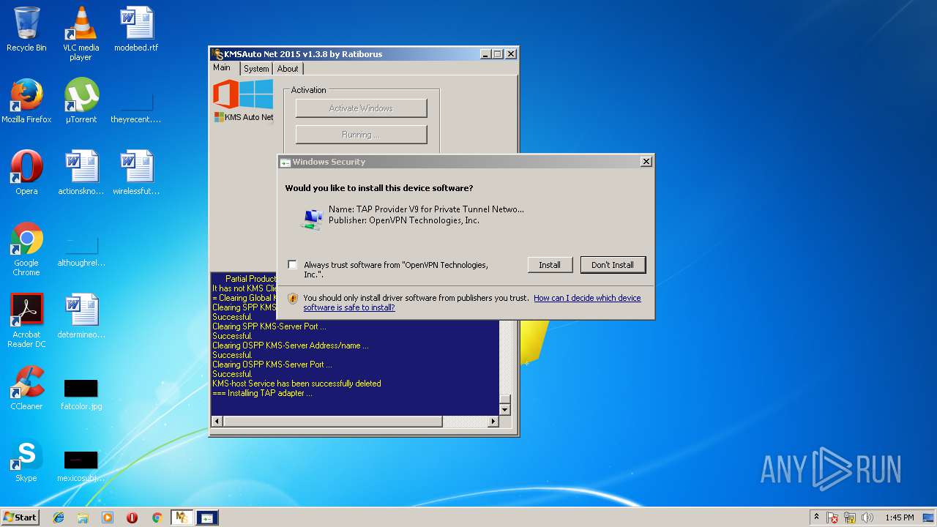Switch to the About tab in KMSAuto
Viewport: 937px width, 527px height.
pos(288,69)
